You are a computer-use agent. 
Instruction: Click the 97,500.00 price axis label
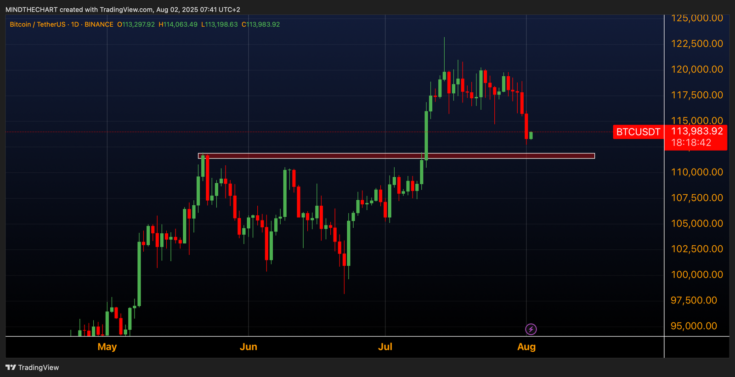694,300
